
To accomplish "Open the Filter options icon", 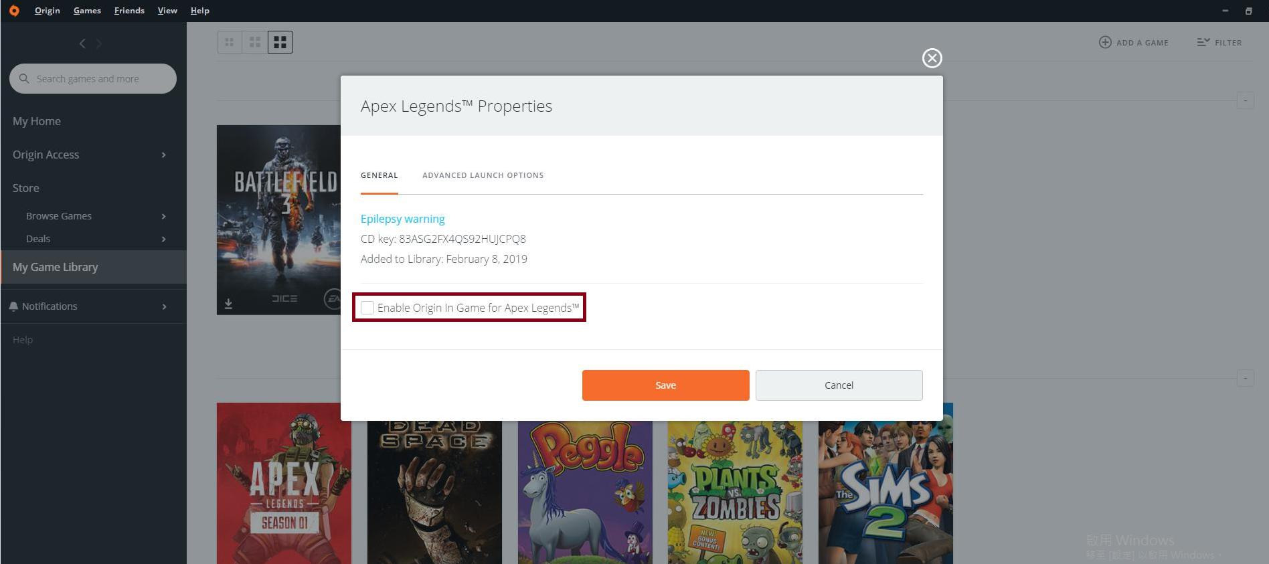I will pyautogui.click(x=1203, y=42).
